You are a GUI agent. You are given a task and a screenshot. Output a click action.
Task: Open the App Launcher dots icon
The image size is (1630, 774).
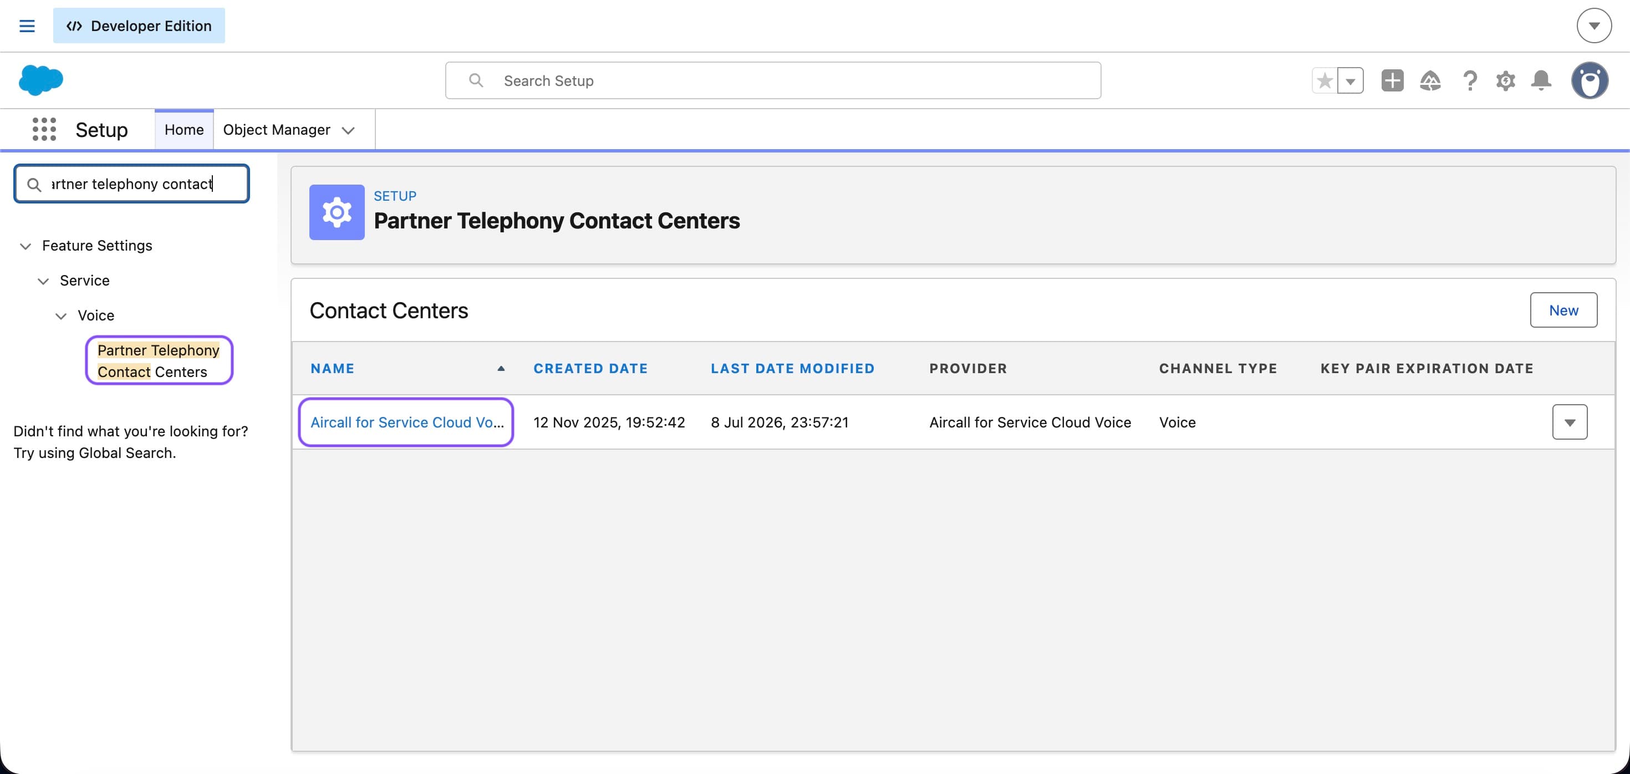(44, 130)
